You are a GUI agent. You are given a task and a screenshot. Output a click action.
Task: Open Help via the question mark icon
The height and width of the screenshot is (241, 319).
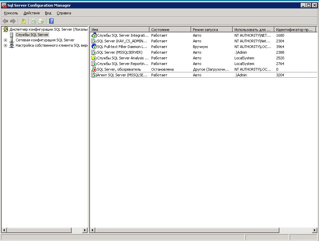pyautogui.click(x=52, y=21)
